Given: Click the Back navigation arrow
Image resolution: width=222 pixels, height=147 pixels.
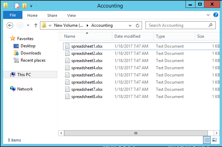Looking at the screenshot, I should pos(10,25).
